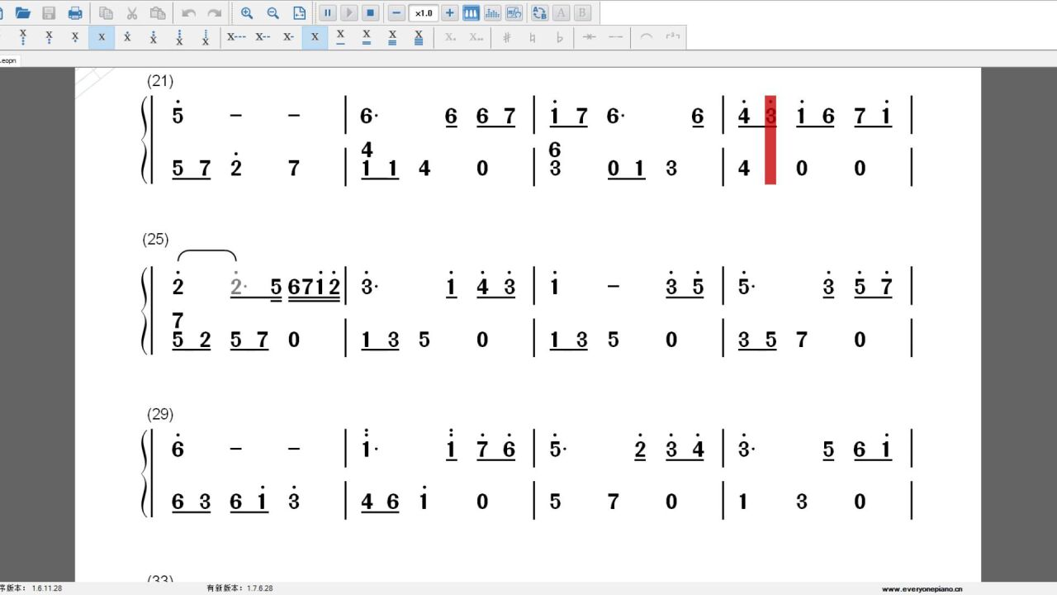Viewport: 1057px width, 595px height.
Task: Click the triplet bracket icon
Action: [x=673, y=37]
